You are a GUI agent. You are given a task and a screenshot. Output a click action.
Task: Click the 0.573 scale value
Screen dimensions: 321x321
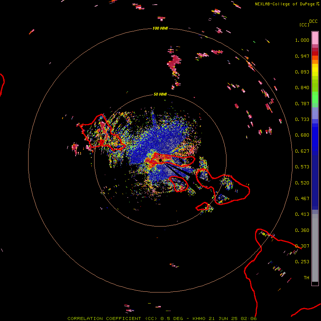click(302, 167)
